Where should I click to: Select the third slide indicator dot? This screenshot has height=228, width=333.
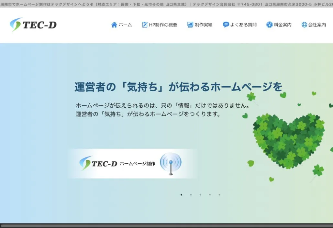pos(200,195)
